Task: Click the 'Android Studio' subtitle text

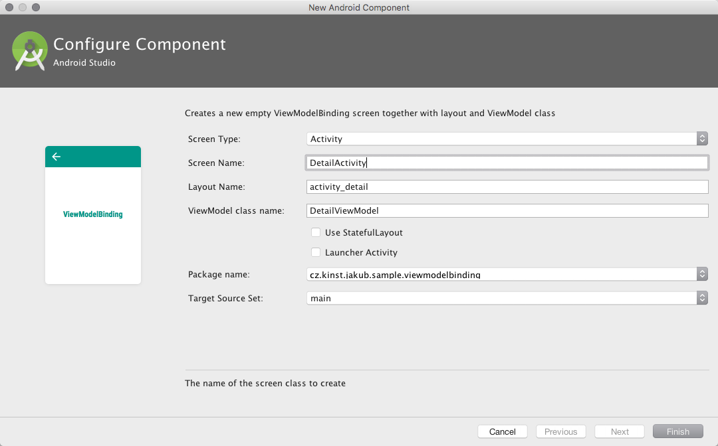Action: [84, 62]
